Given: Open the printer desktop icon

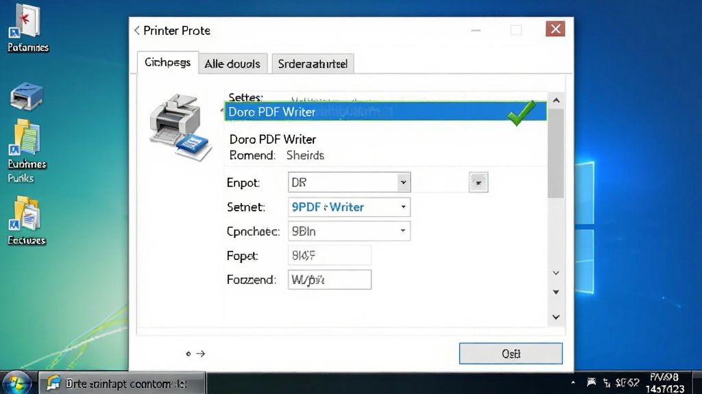Looking at the screenshot, I should [x=27, y=96].
